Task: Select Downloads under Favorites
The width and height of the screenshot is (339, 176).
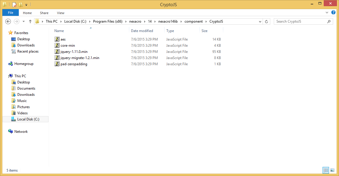Action: click(x=26, y=45)
